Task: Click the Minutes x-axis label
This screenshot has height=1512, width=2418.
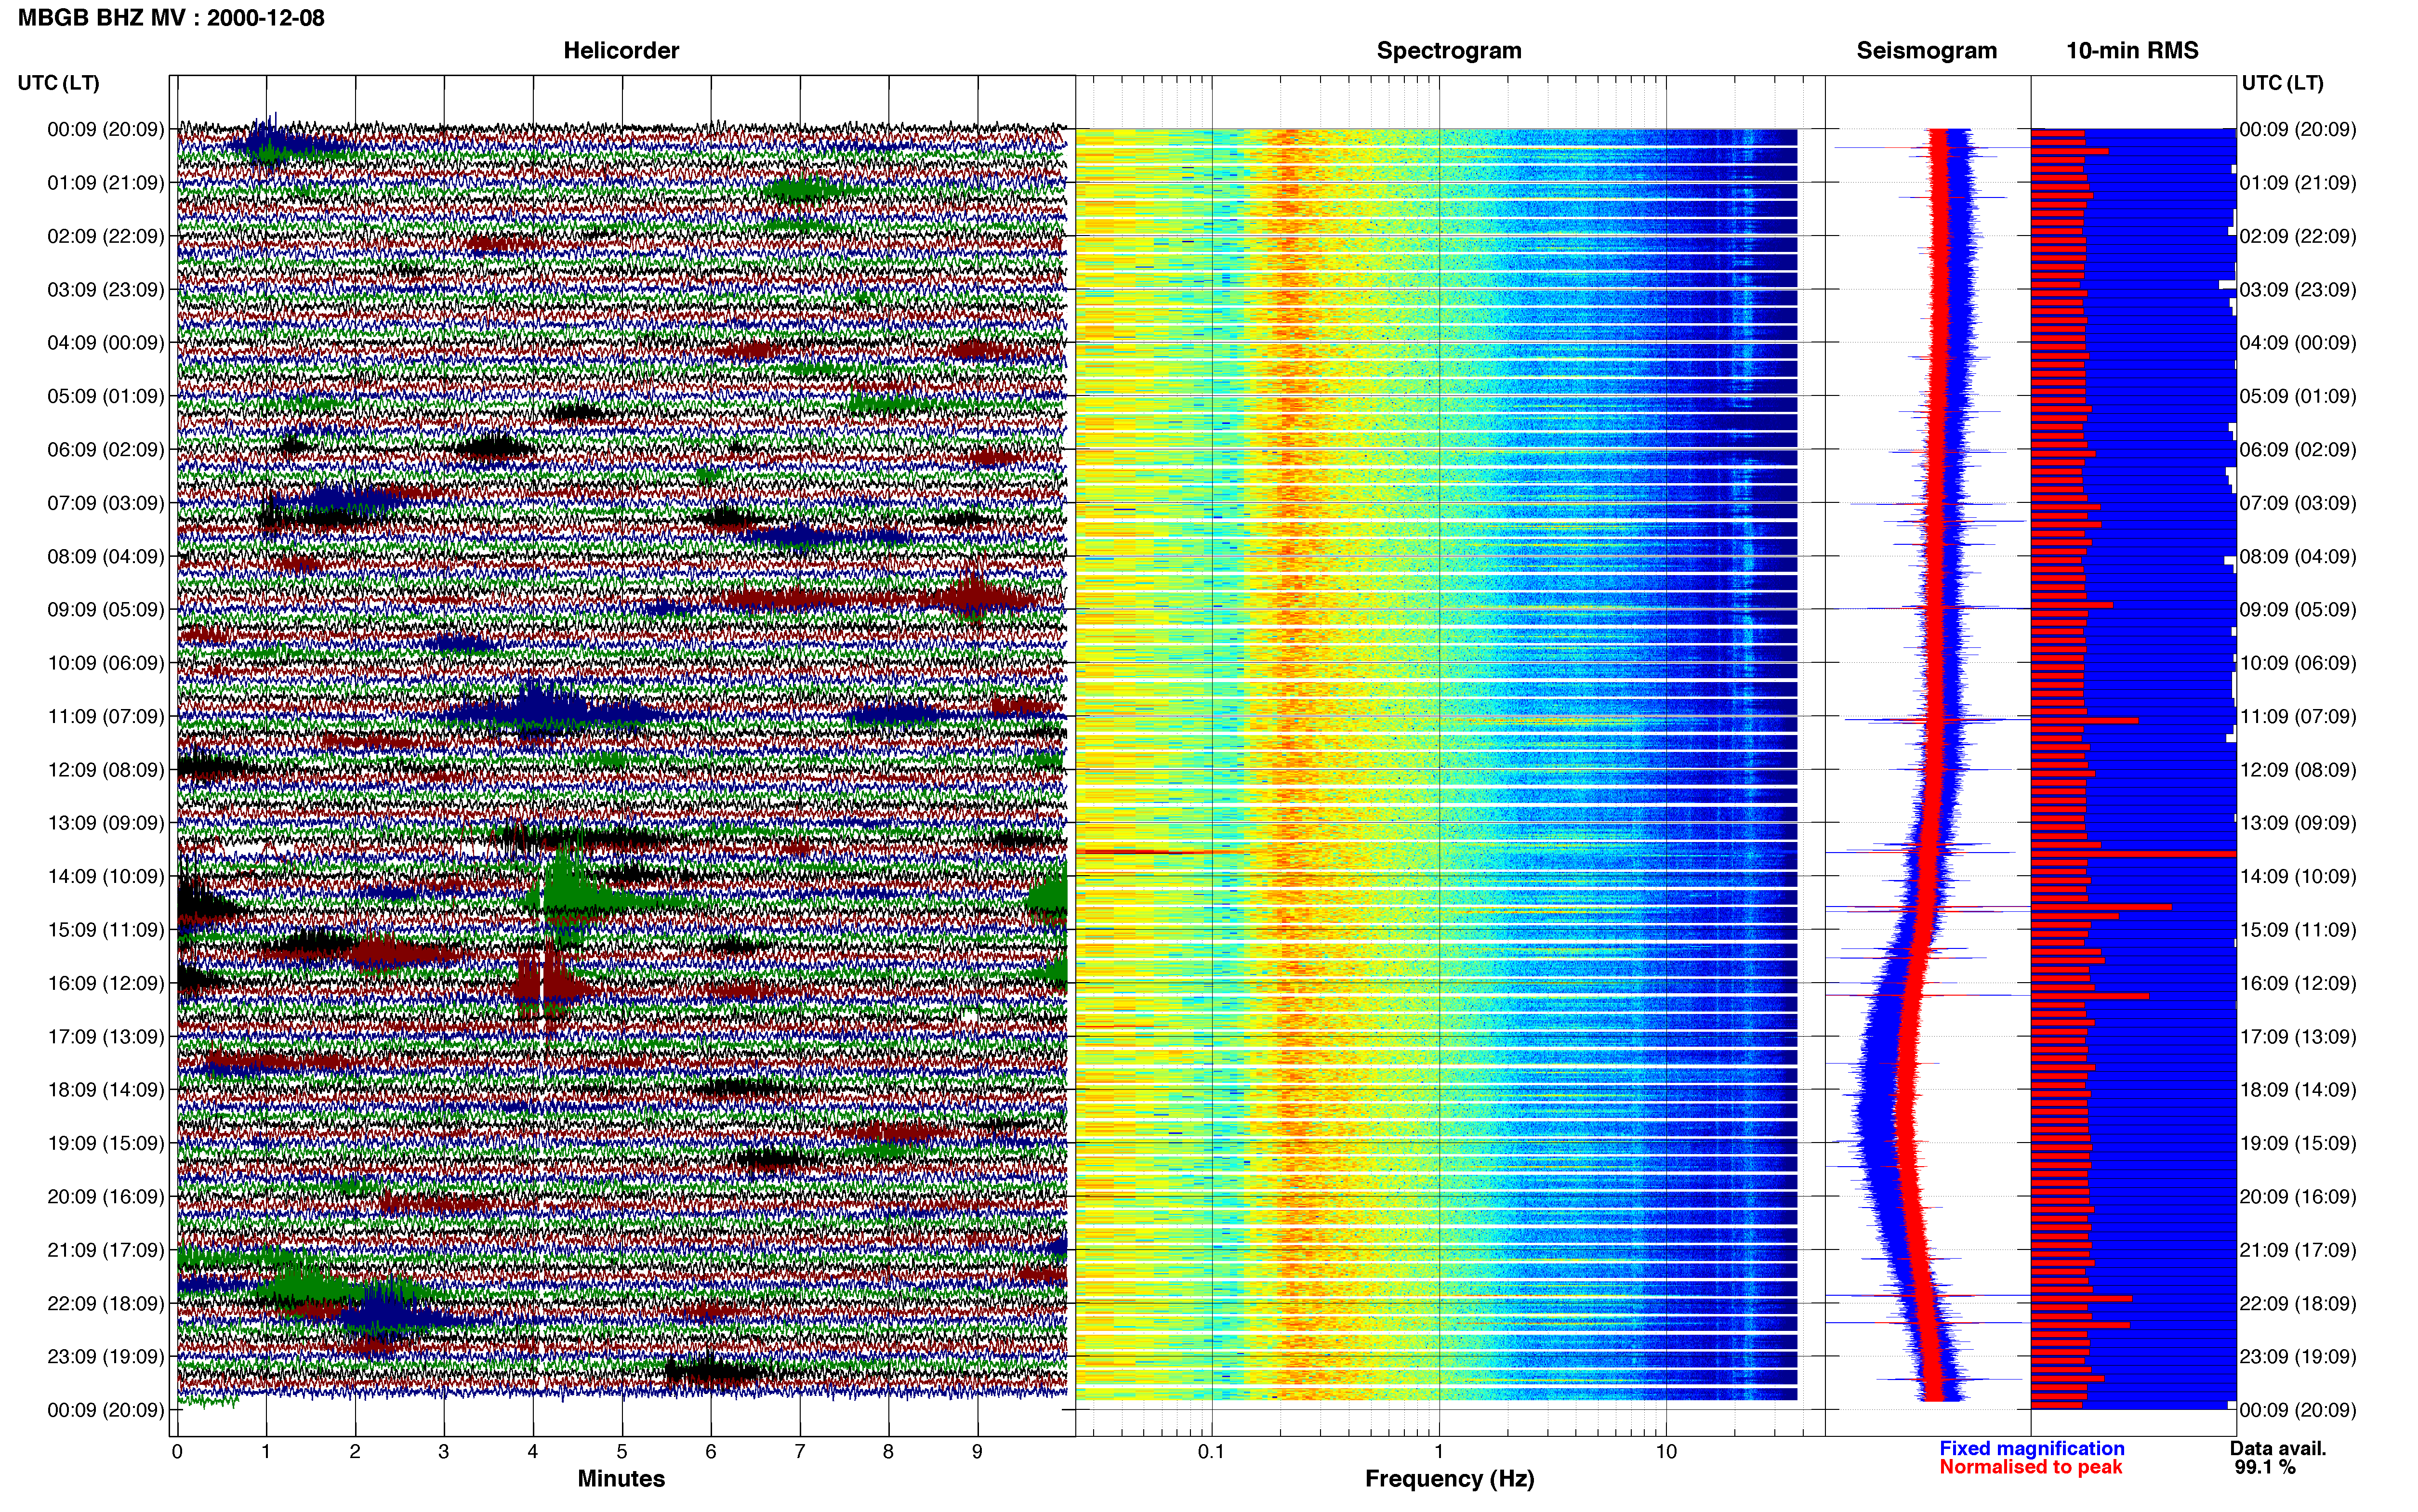Action: [x=621, y=1479]
